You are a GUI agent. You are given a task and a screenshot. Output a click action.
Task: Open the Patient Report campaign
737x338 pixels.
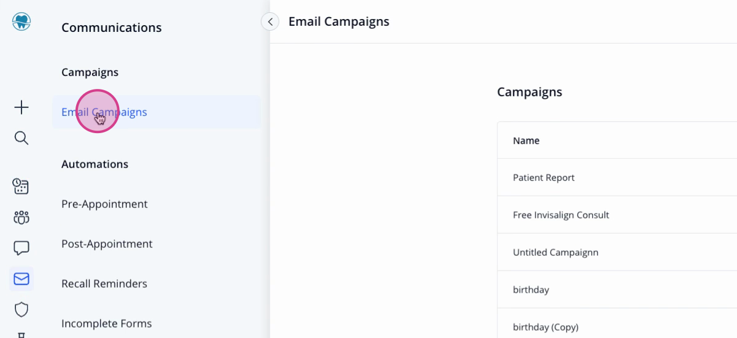click(617, 178)
